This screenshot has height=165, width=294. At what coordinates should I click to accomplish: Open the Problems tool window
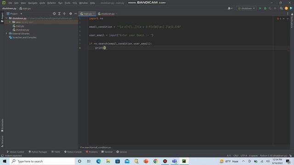click(92, 152)
